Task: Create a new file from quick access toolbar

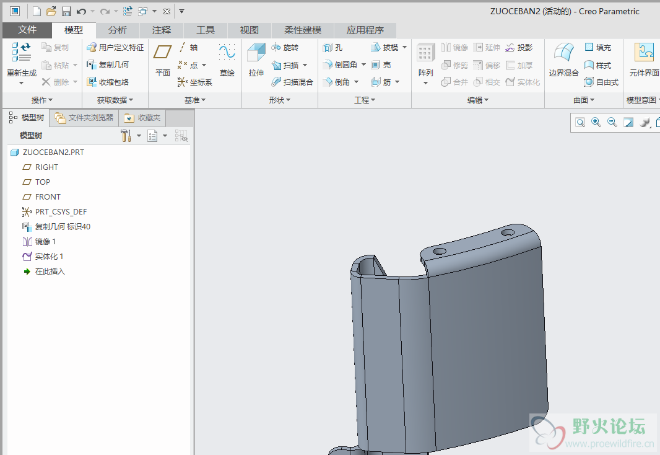Action: [x=37, y=11]
